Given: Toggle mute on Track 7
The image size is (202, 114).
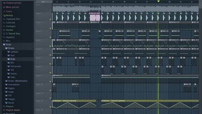Looking at the screenshot, I should pos(50,64).
